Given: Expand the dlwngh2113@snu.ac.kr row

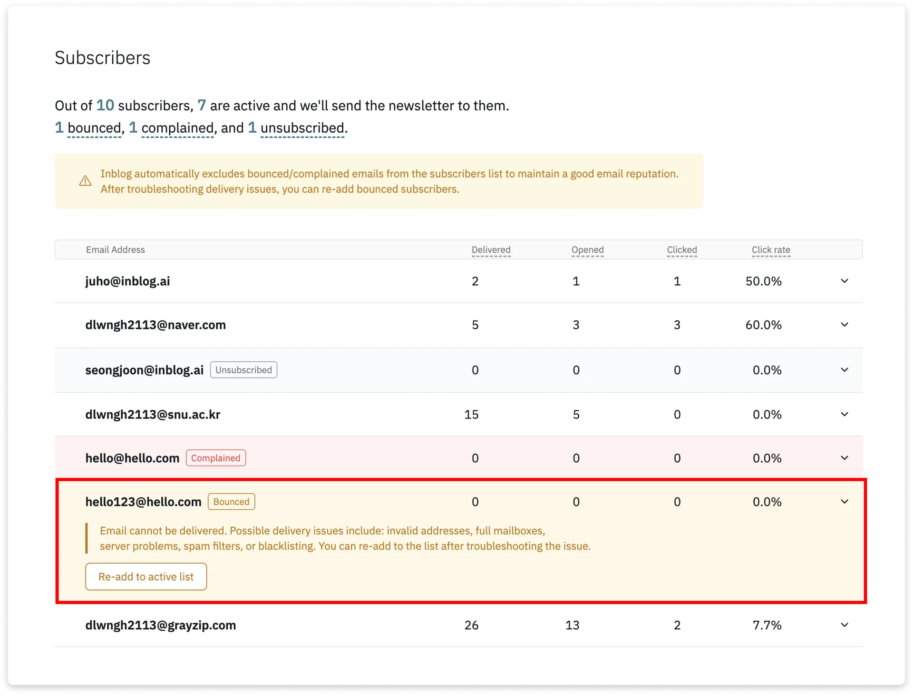Looking at the screenshot, I should 845,414.
